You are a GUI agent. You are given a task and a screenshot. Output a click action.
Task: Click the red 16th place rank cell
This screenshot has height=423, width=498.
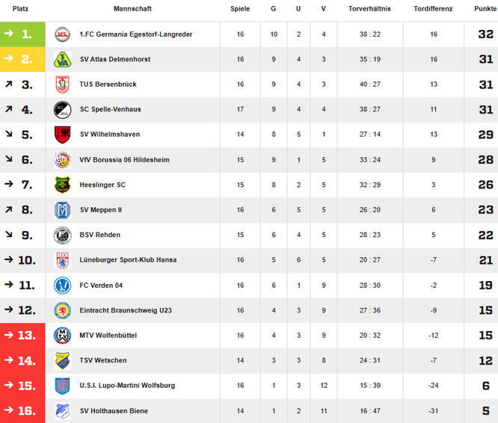pyautogui.click(x=22, y=411)
